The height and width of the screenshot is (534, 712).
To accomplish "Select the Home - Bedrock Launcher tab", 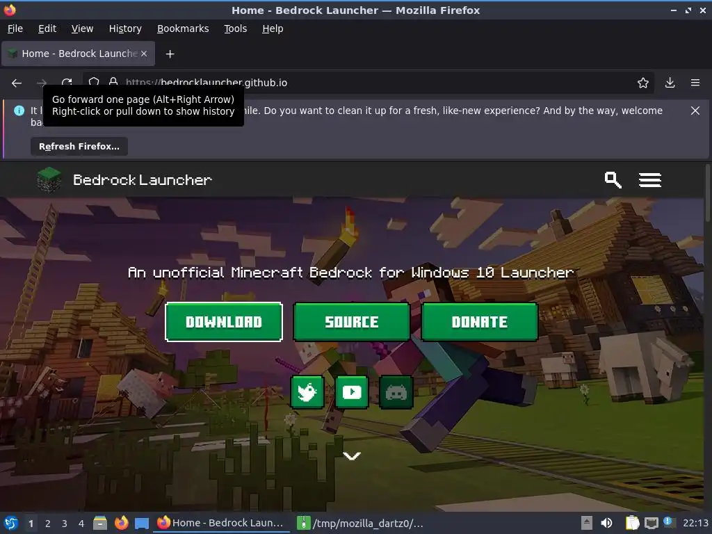I will [79, 54].
